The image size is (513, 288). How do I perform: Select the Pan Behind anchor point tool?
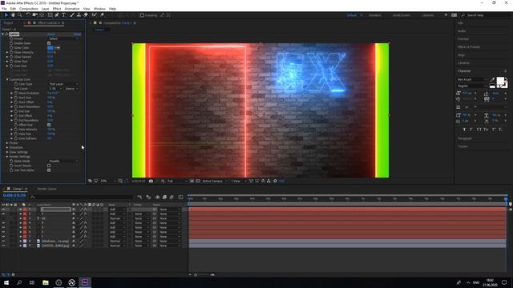coord(42,15)
